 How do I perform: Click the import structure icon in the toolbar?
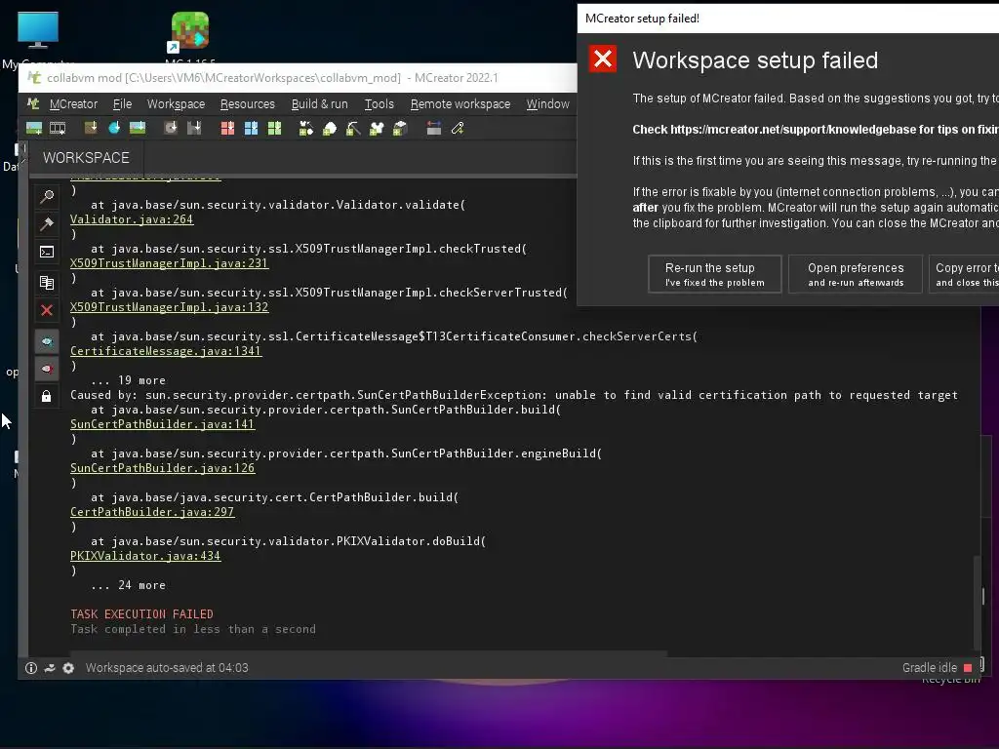[x=194, y=129]
